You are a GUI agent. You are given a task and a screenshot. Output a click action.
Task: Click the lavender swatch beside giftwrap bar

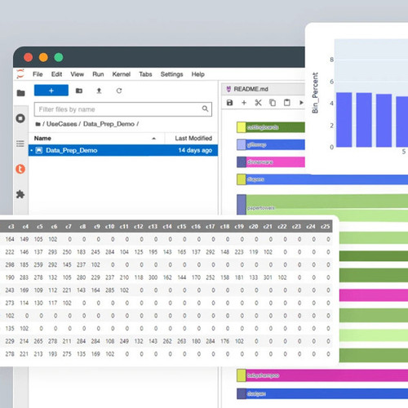(x=242, y=144)
